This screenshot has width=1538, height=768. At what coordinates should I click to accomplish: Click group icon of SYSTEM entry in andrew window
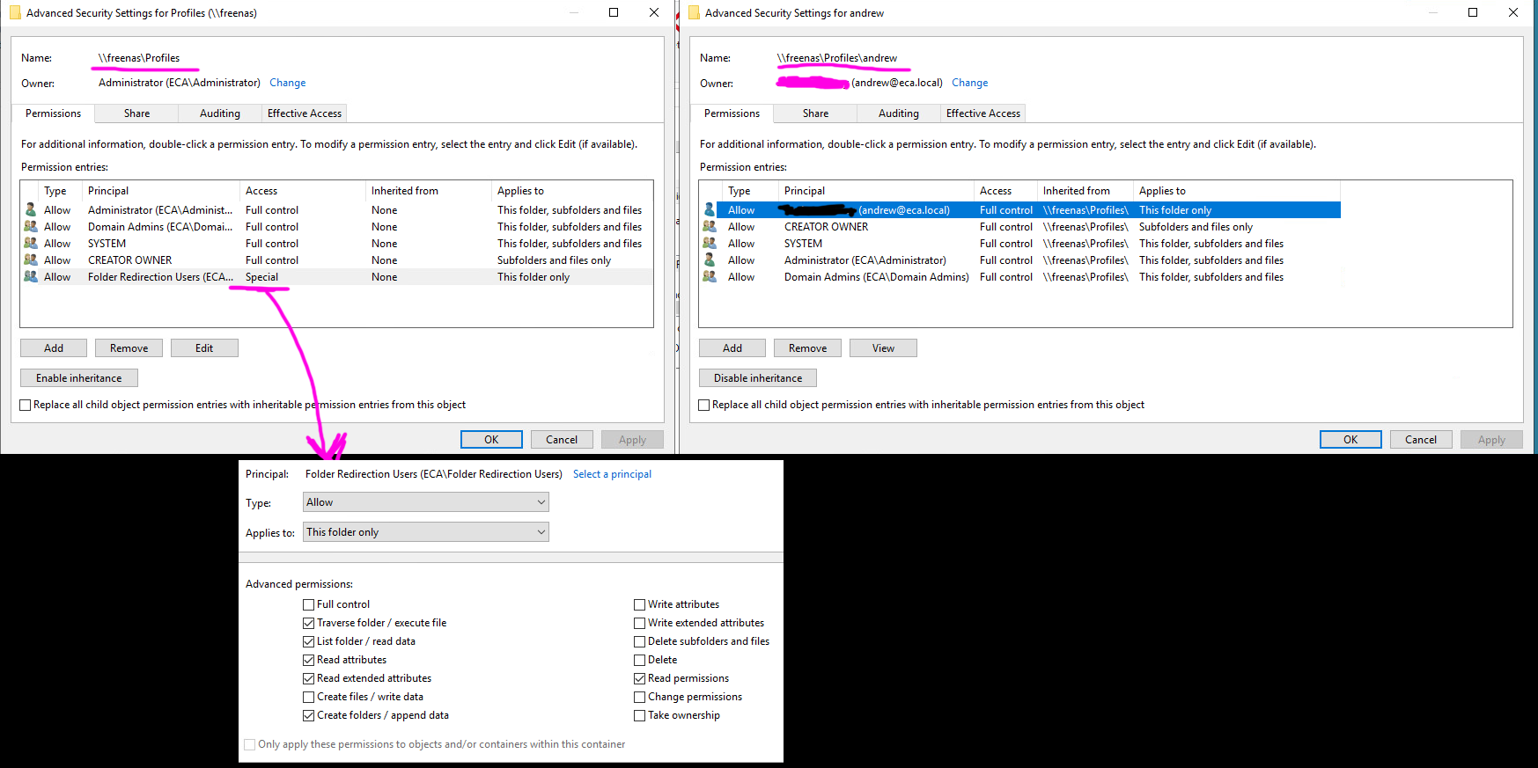[x=710, y=243]
